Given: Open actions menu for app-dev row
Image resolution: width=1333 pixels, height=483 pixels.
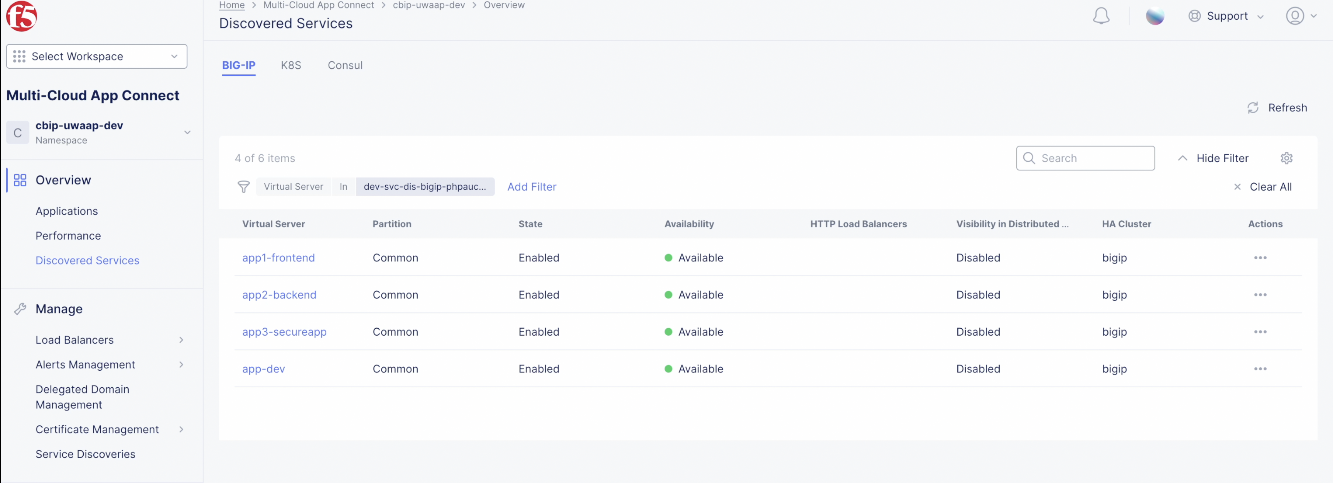Looking at the screenshot, I should click(x=1259, y=369).
